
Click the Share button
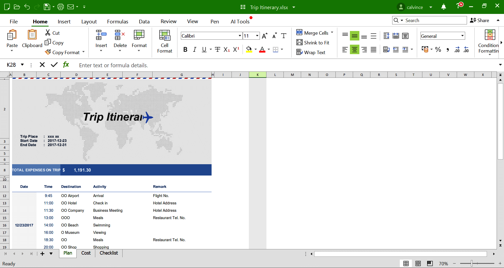480,20
